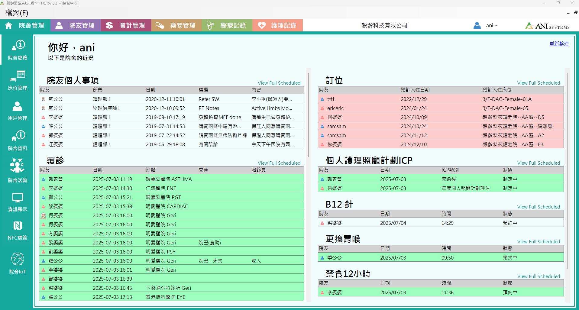
Task: Expand the ani user dropdown
Action: 491,26
